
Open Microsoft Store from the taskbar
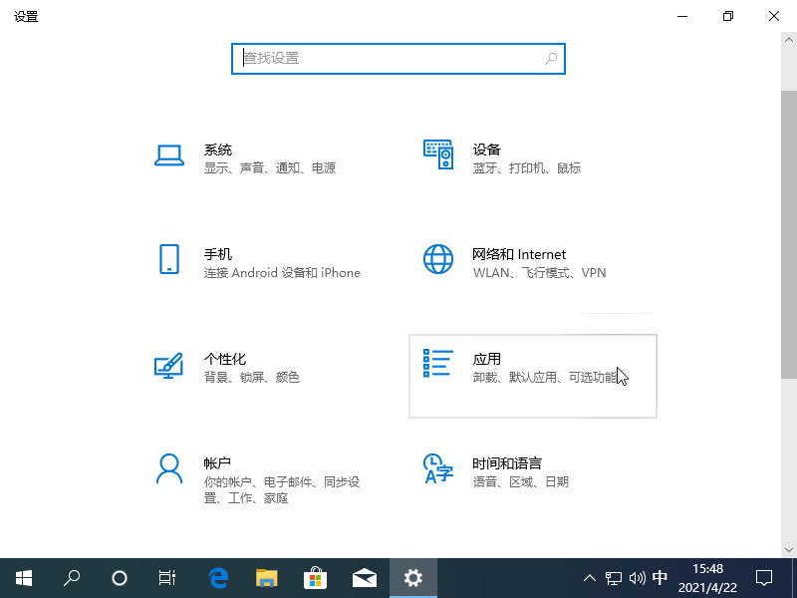click(315, 577)
